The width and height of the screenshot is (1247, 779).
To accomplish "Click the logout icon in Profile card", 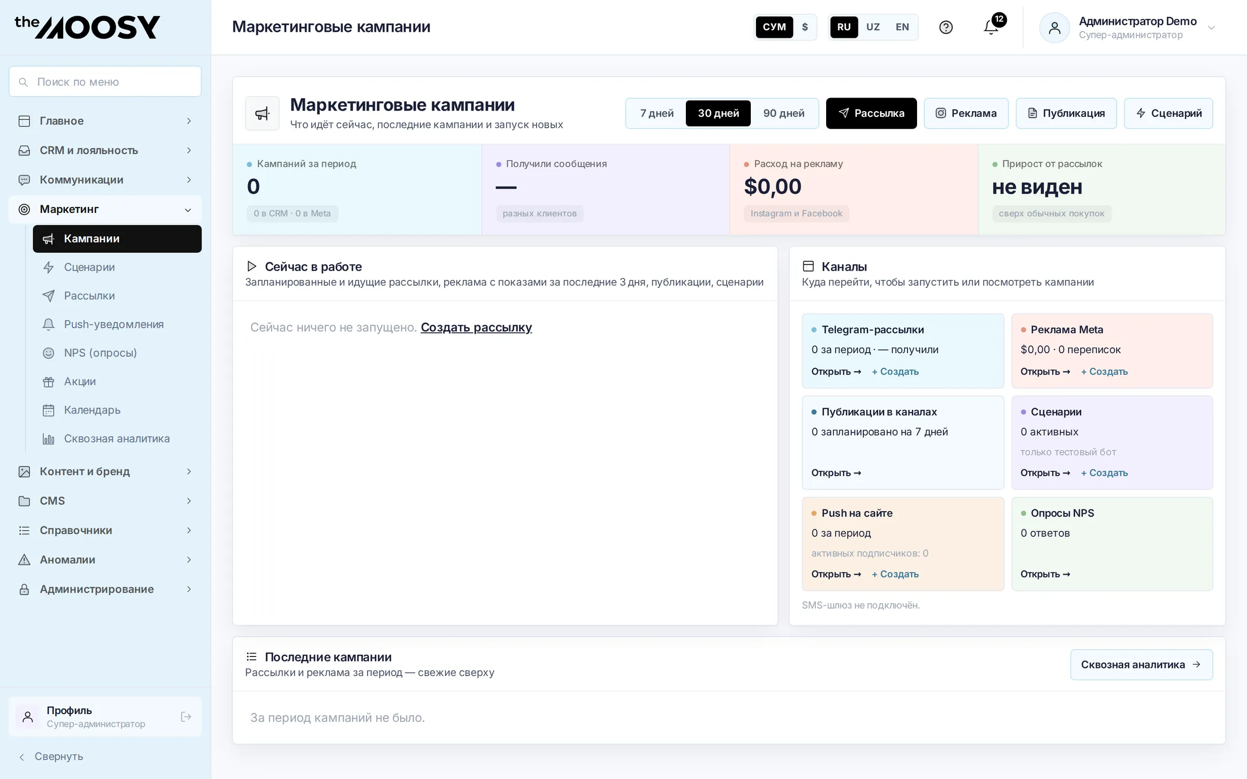I will pos(186,717).
